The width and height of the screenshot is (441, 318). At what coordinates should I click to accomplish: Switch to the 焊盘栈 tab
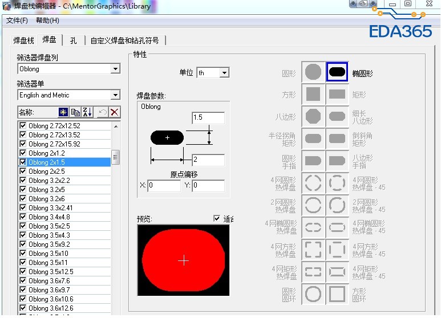[x=23, y=40]
